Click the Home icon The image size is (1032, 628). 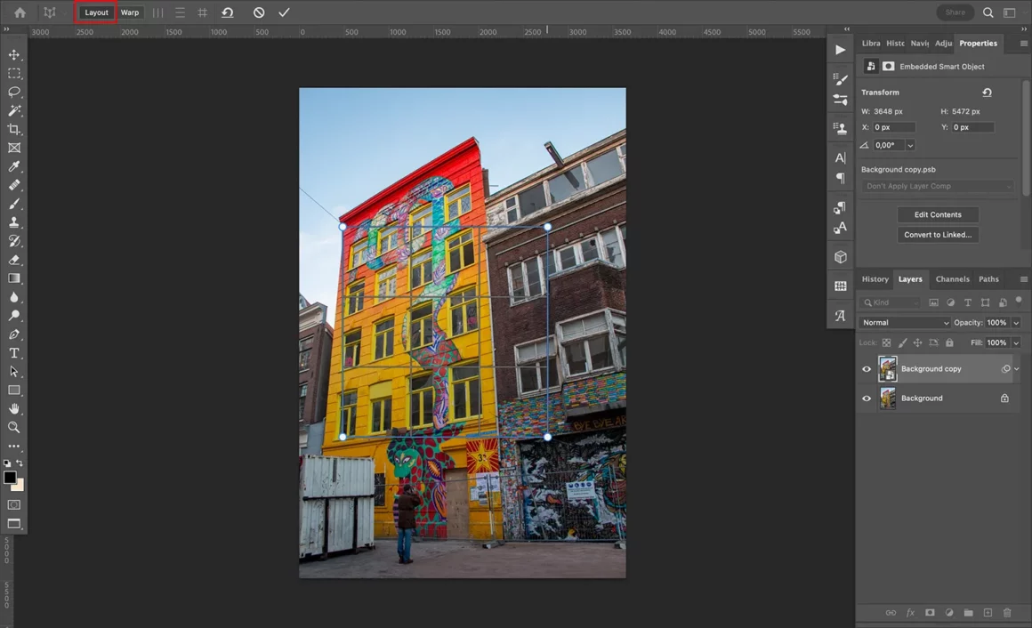pos(20,12)
